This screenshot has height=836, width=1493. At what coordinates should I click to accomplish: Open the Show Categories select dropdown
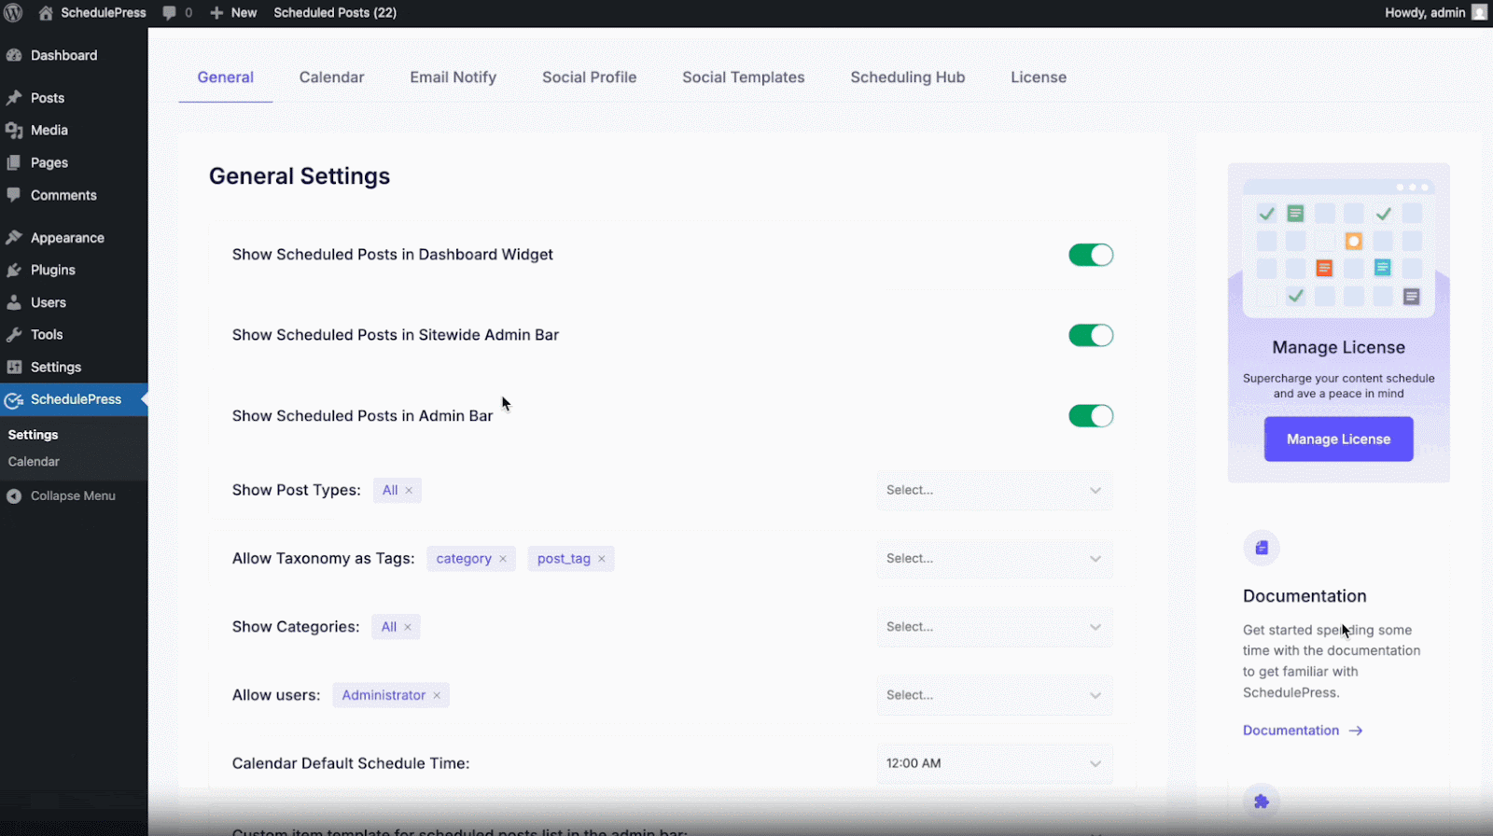coord(995,626)
